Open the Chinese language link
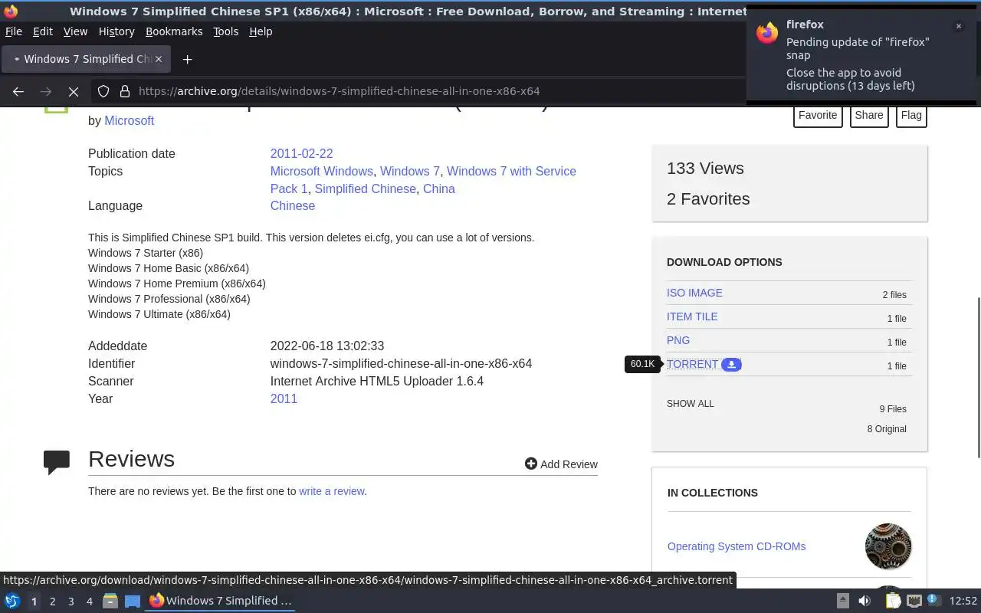 tap(292, 205)
